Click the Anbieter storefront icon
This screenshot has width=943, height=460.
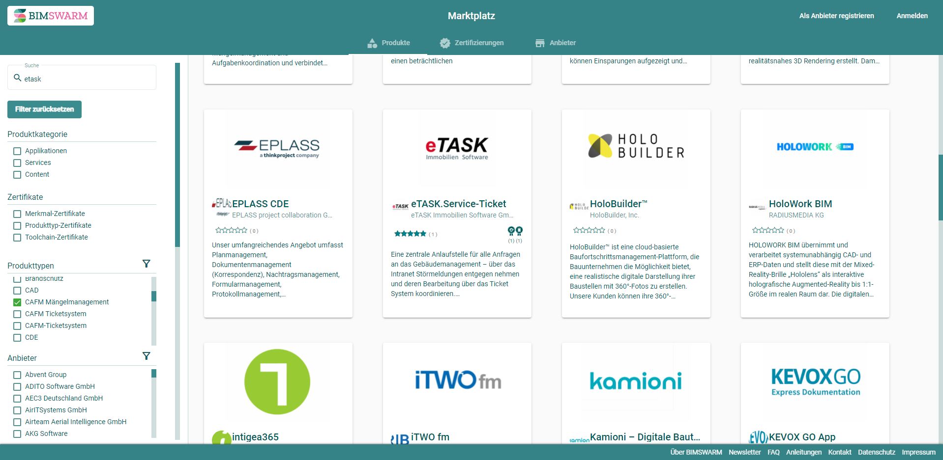coord(540,43)
